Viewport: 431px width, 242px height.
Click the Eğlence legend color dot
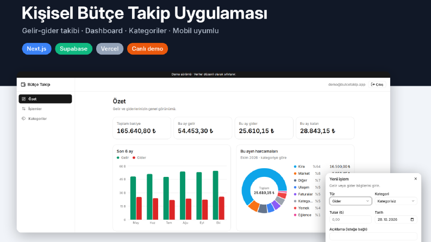click(x=295, y=215)
